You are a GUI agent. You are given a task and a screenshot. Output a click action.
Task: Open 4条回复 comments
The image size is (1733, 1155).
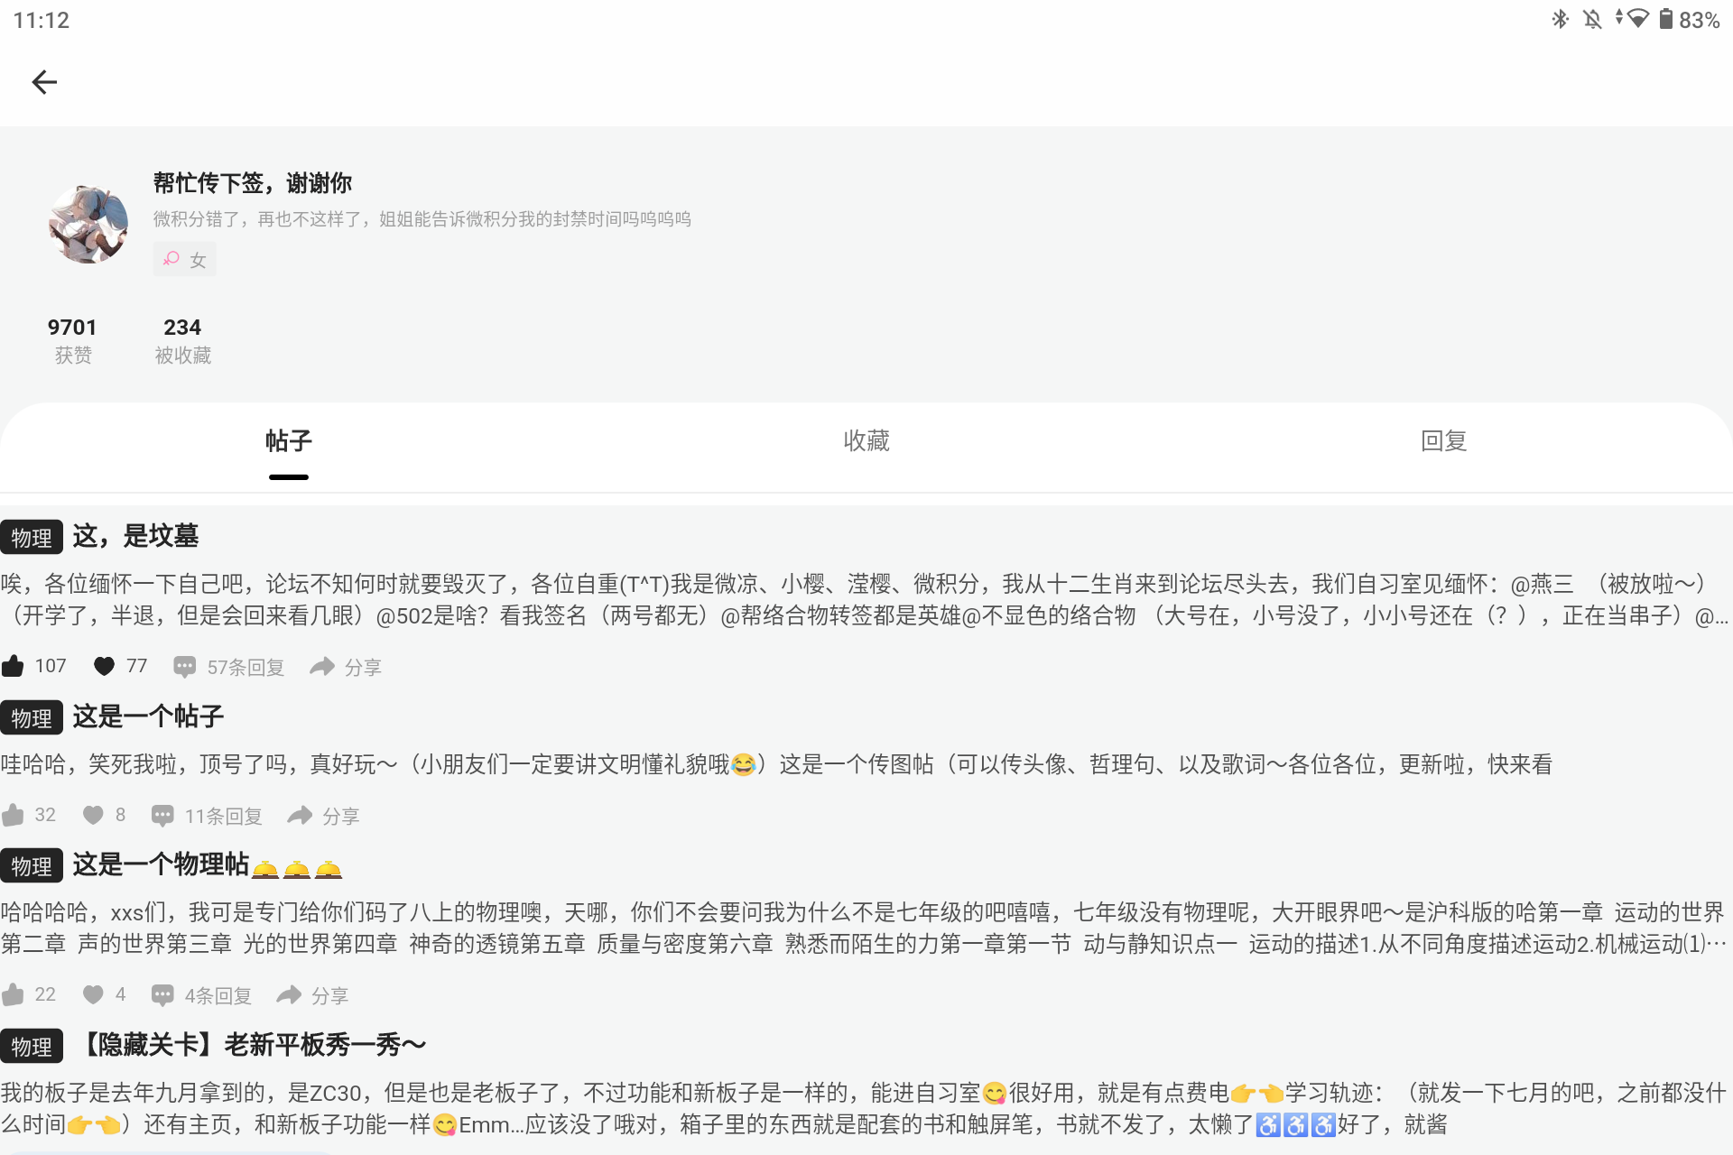162,995
